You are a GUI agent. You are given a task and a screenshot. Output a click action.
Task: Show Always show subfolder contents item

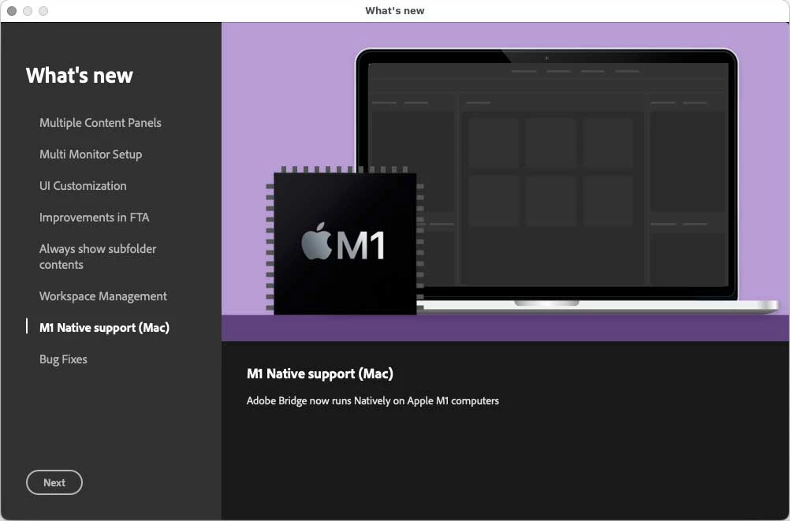[98, 256]
